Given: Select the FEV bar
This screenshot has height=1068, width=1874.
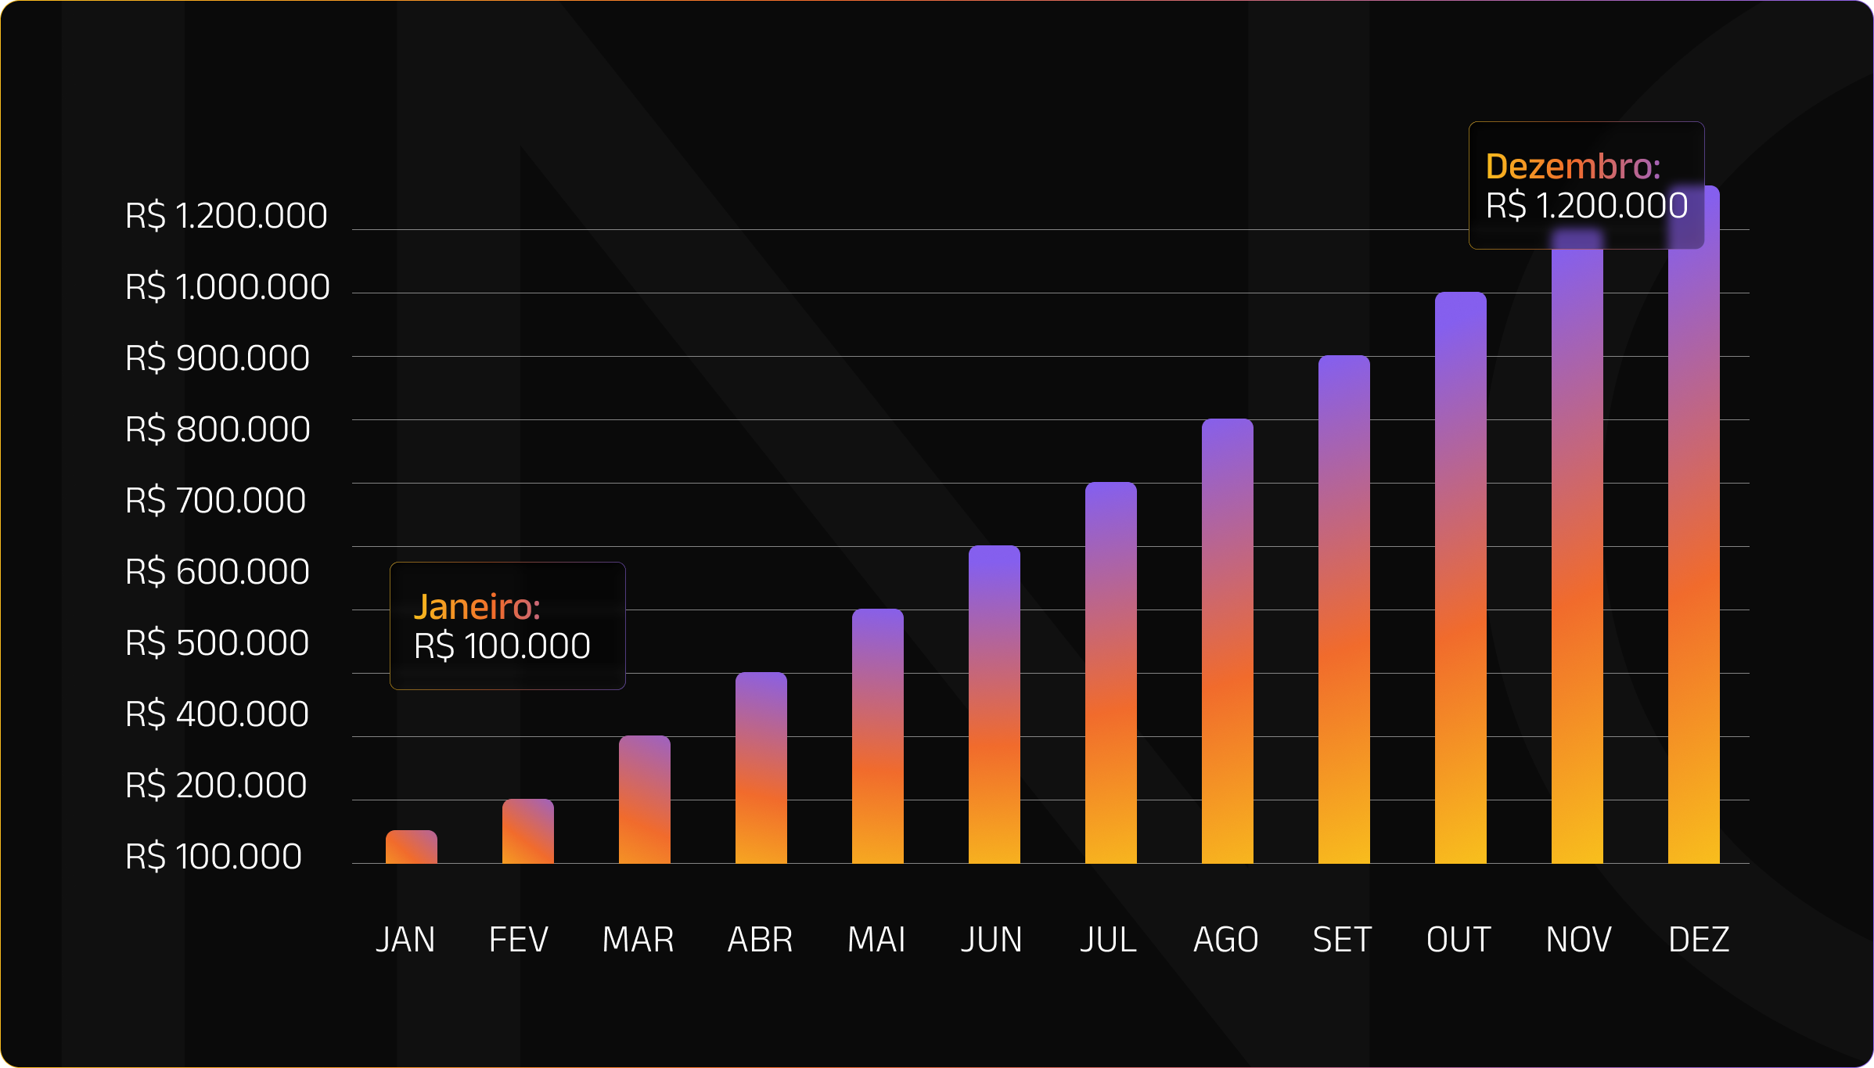Looking at the screenshot, I should [x=527, y=831].
